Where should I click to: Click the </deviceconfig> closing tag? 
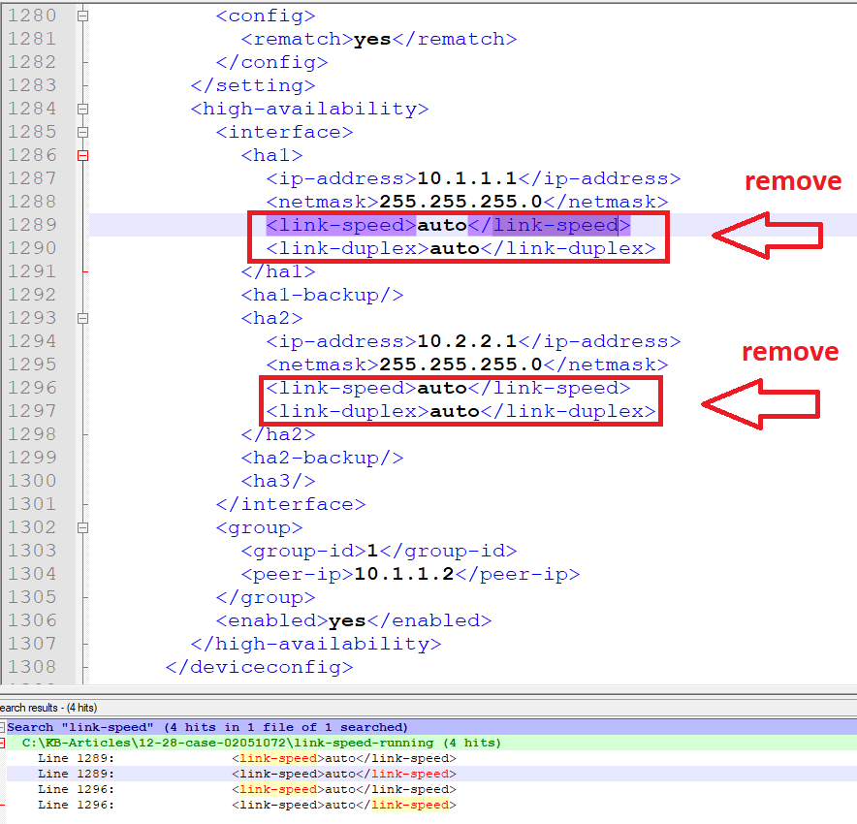[x=259, y=667]
